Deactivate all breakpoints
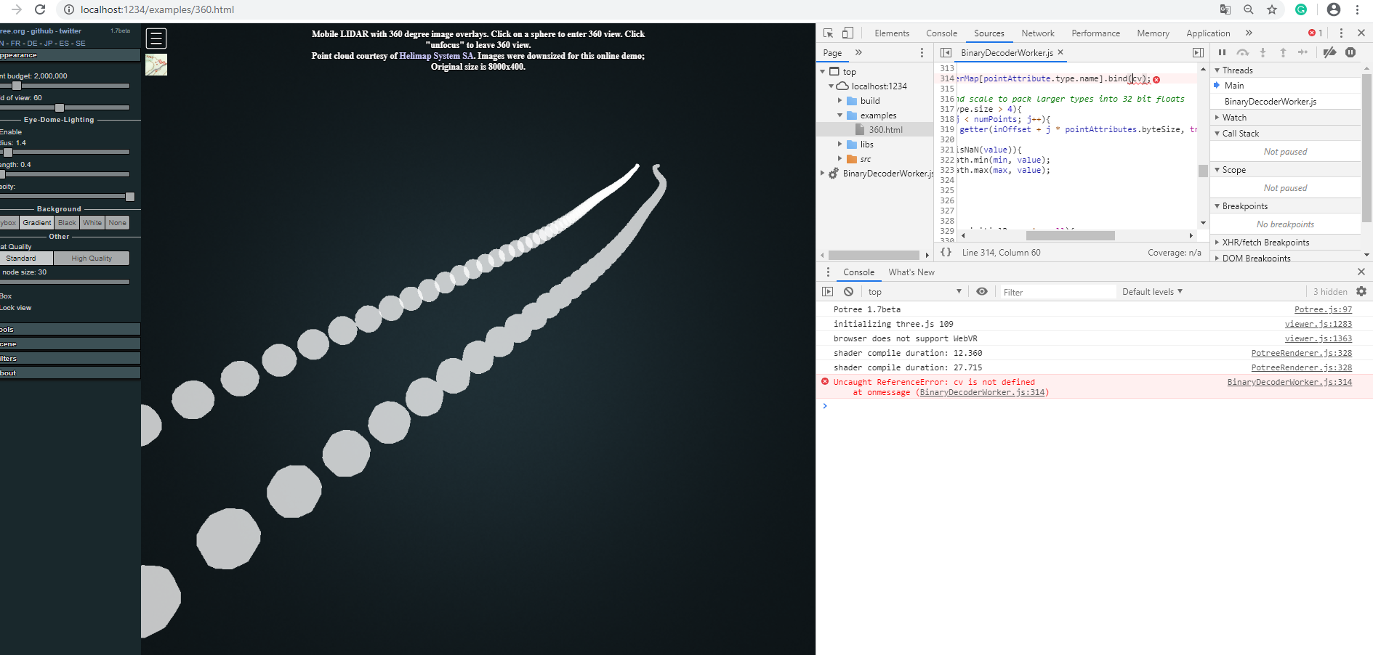The width and height of the screenshot is (1373, 655). click(1330, 52)
